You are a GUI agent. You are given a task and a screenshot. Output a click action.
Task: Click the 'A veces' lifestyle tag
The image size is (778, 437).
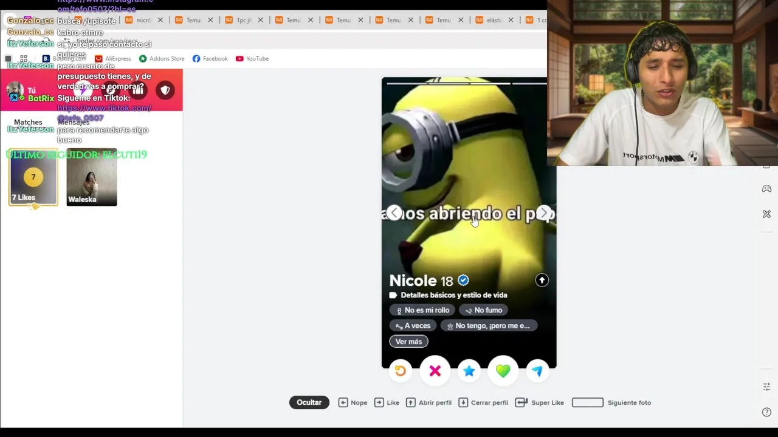tap(413, 326)
